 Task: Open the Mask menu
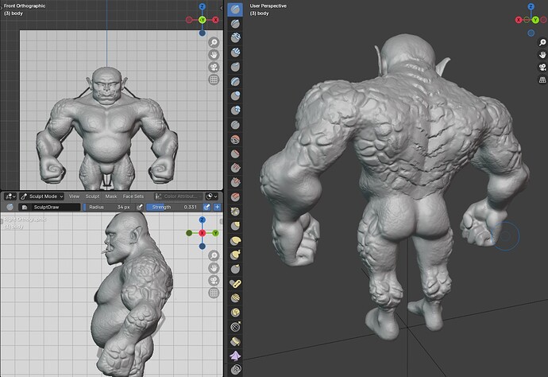coord(111,196)
